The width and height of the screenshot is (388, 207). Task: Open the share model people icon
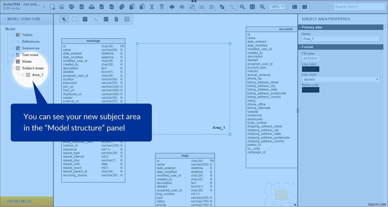[x=71, y=7]
